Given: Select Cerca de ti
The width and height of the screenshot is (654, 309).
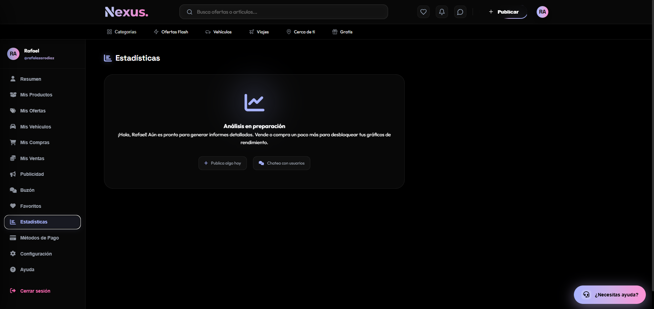Looking at the screenshot, I should [x=300, y=32].
